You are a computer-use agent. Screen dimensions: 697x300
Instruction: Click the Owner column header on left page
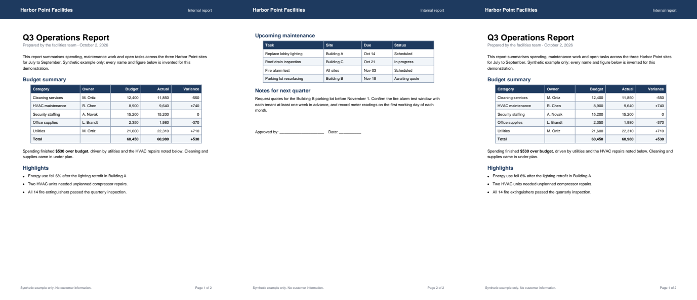coord(95,89)
